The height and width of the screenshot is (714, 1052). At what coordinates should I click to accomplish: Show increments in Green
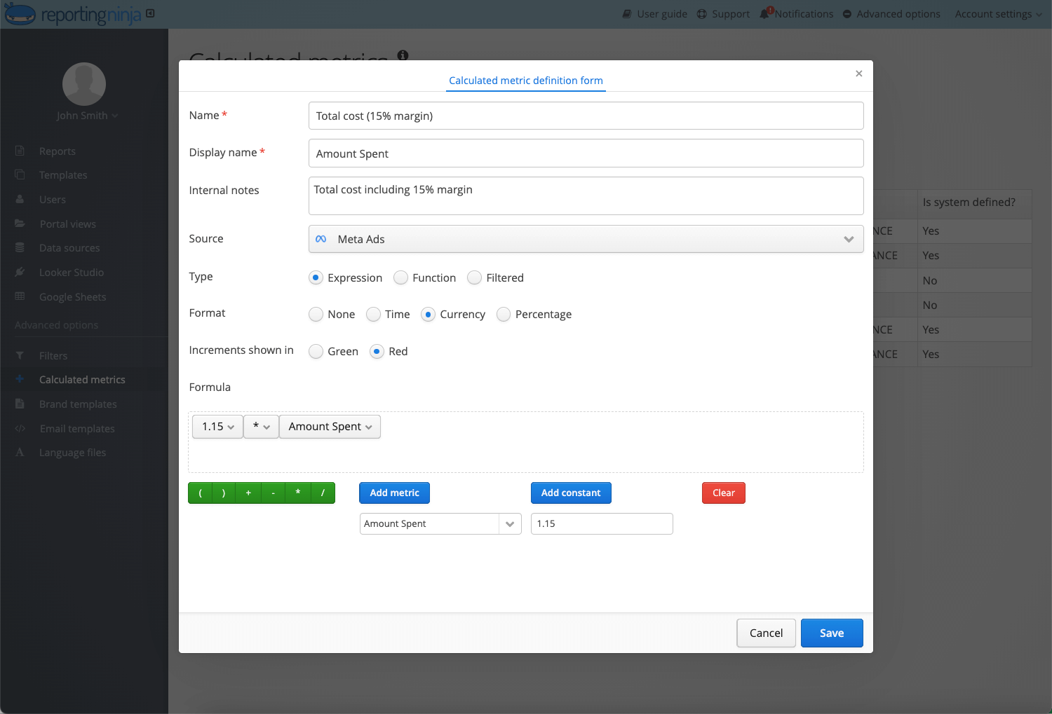point(316,351)
